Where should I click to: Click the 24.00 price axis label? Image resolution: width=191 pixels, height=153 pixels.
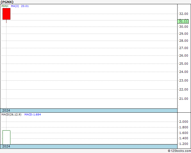[x=184, y=72]
